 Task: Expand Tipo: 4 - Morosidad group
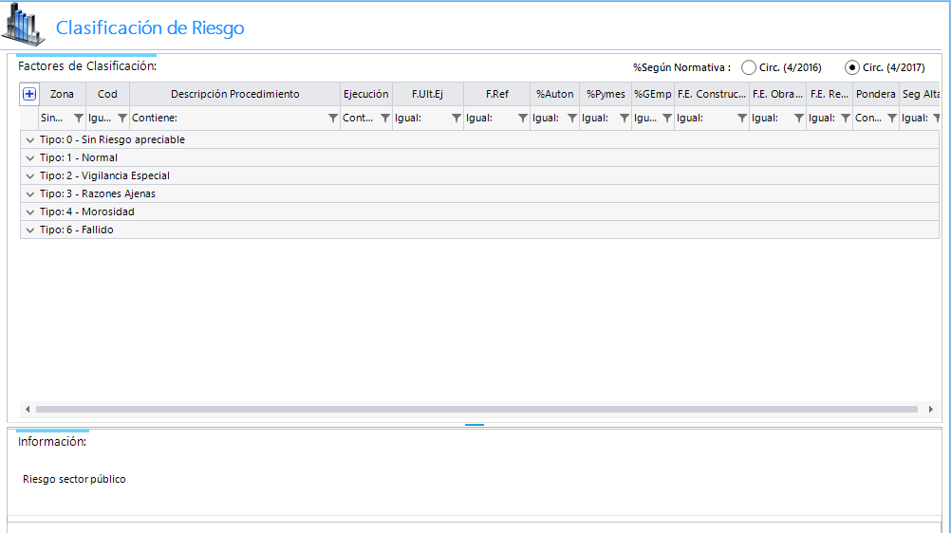[x=29, y=212]
